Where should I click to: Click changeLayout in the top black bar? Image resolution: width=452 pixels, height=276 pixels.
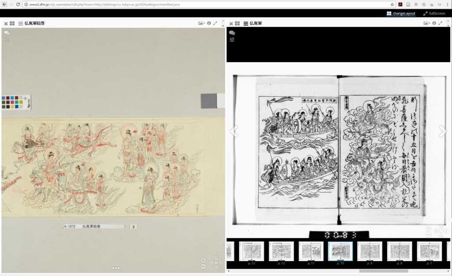click(x=401, y=13)
